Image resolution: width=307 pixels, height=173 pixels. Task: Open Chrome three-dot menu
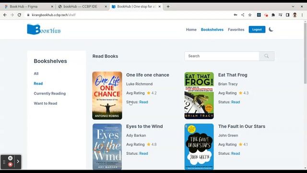tap(302, 15)
